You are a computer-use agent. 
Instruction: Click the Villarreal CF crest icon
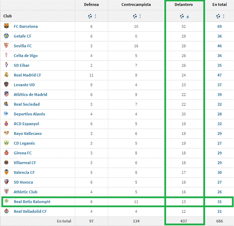point(6,163)
